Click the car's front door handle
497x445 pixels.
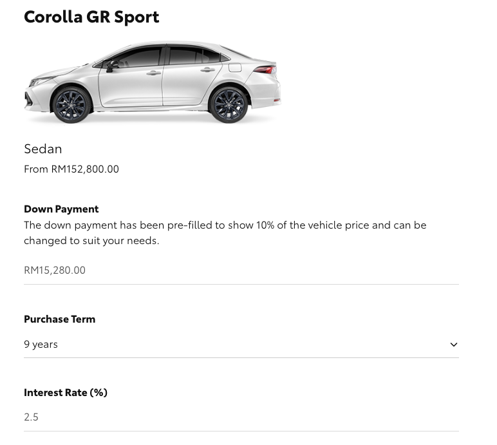point(153,73)
